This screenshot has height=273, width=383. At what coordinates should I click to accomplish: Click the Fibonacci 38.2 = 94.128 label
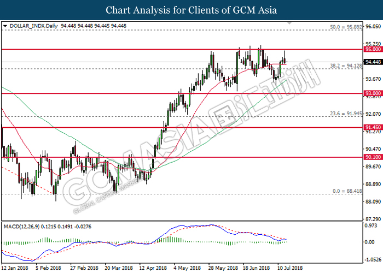coord(346,66)
